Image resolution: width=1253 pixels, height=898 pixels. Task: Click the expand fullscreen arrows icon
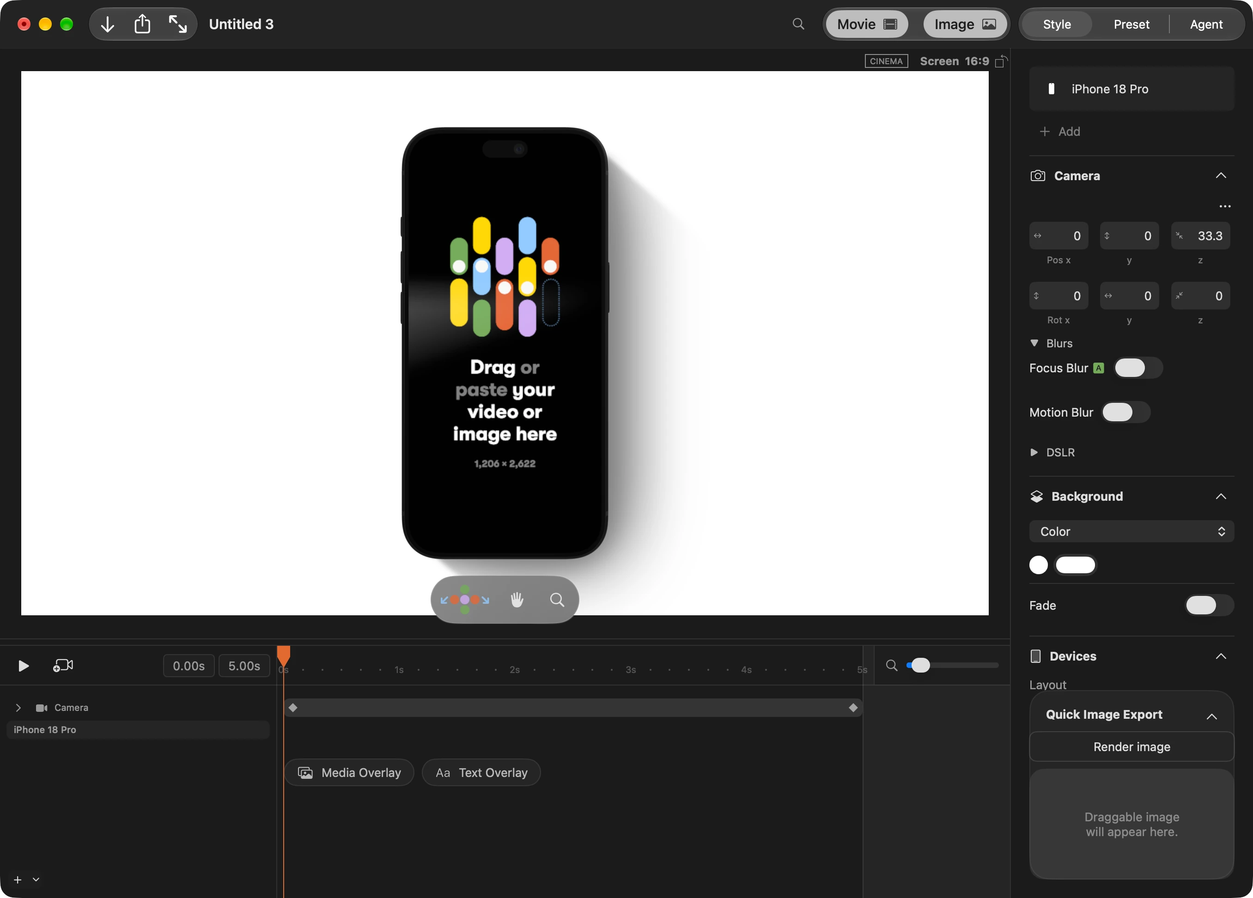pos(177,24)
